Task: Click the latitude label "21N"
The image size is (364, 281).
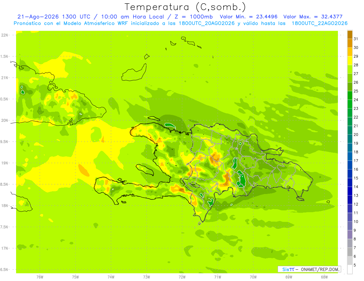Action: pyautogui.click(x=5, y=78)
